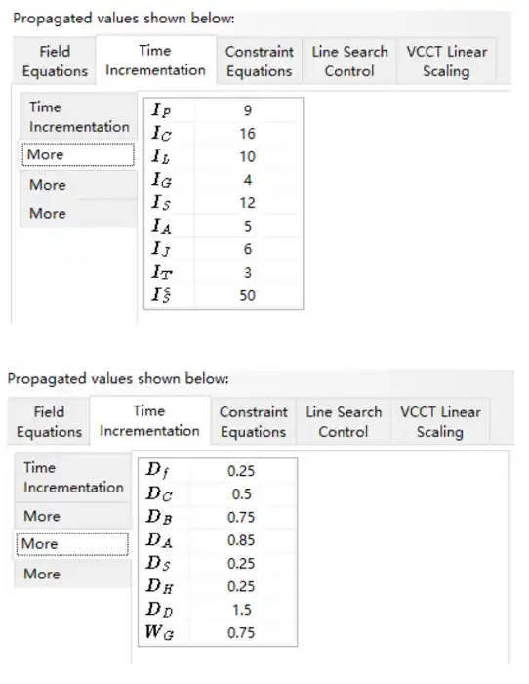Open Field Equations tab in upper panel

coord(55,61)
